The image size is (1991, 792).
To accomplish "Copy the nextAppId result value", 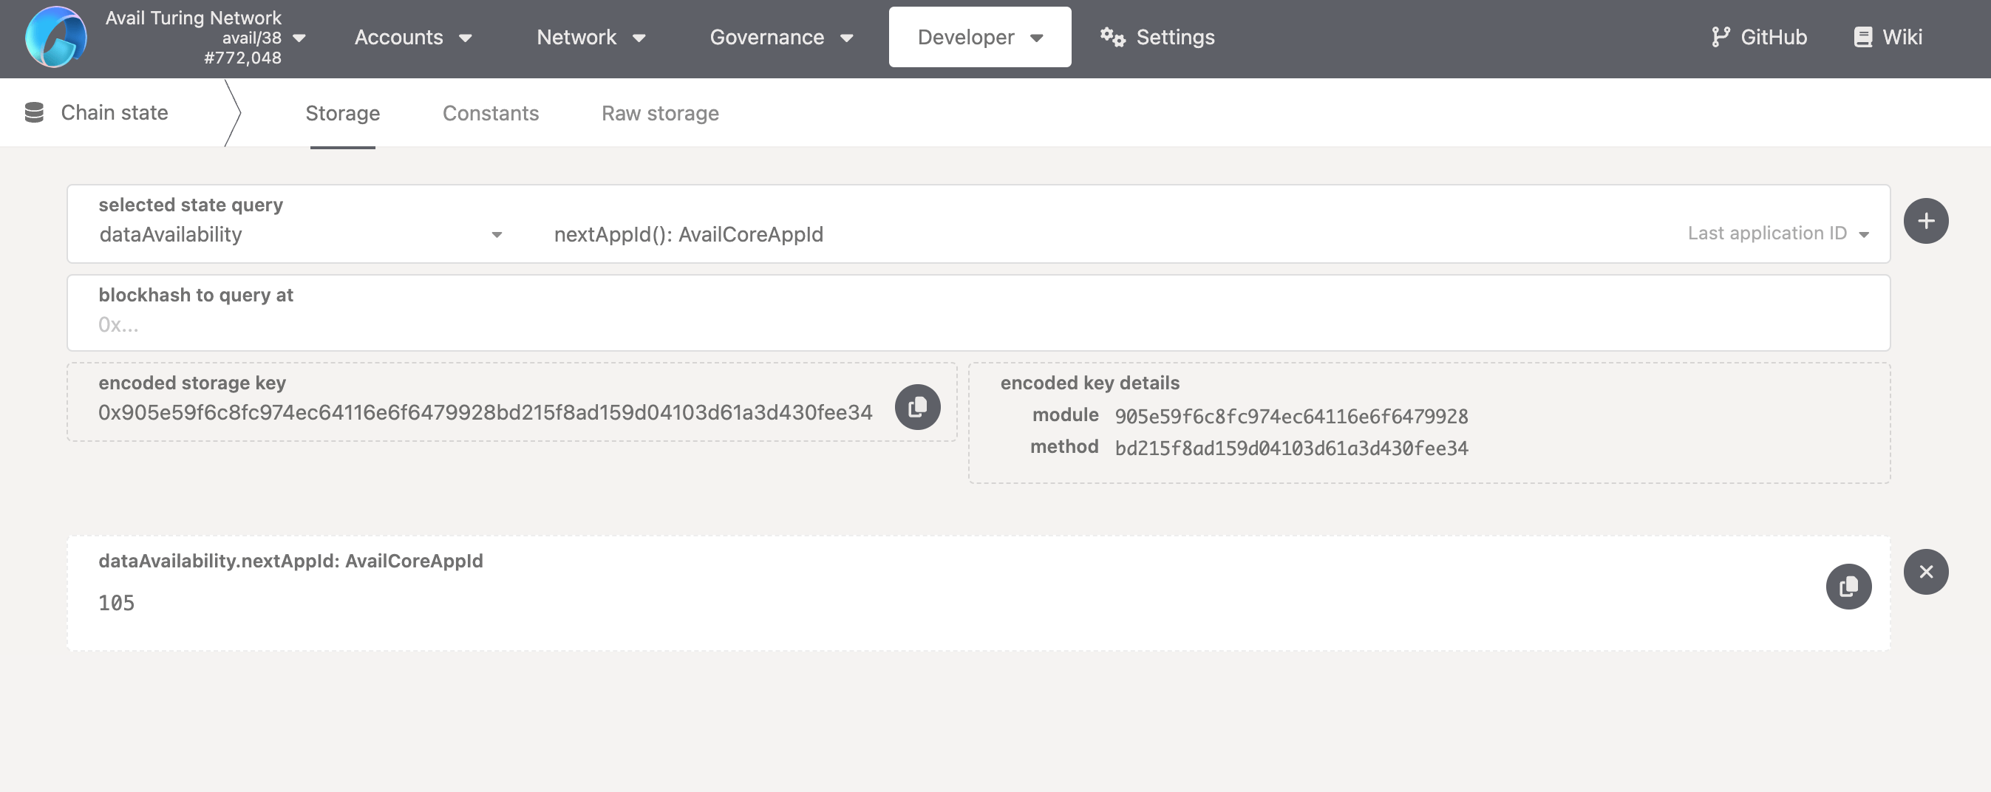I will 1847,587.
